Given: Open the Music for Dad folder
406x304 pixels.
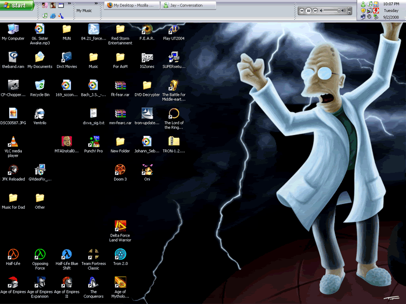Looking at the screenshot, I should click(13, 198).
